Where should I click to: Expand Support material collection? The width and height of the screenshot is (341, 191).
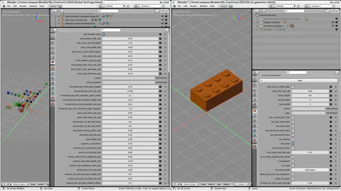tap(257, 22)
